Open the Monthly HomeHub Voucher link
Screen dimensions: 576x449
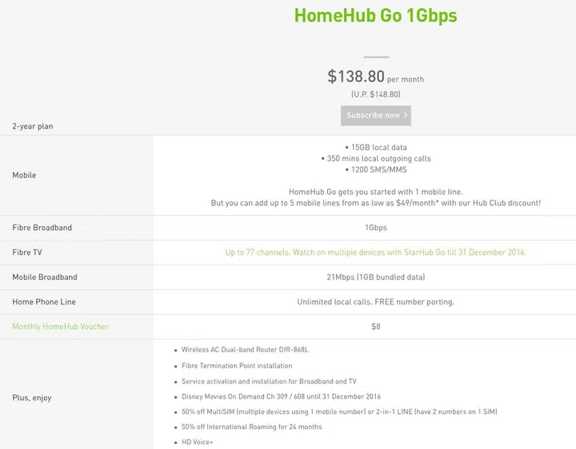(x=60, y=327)
